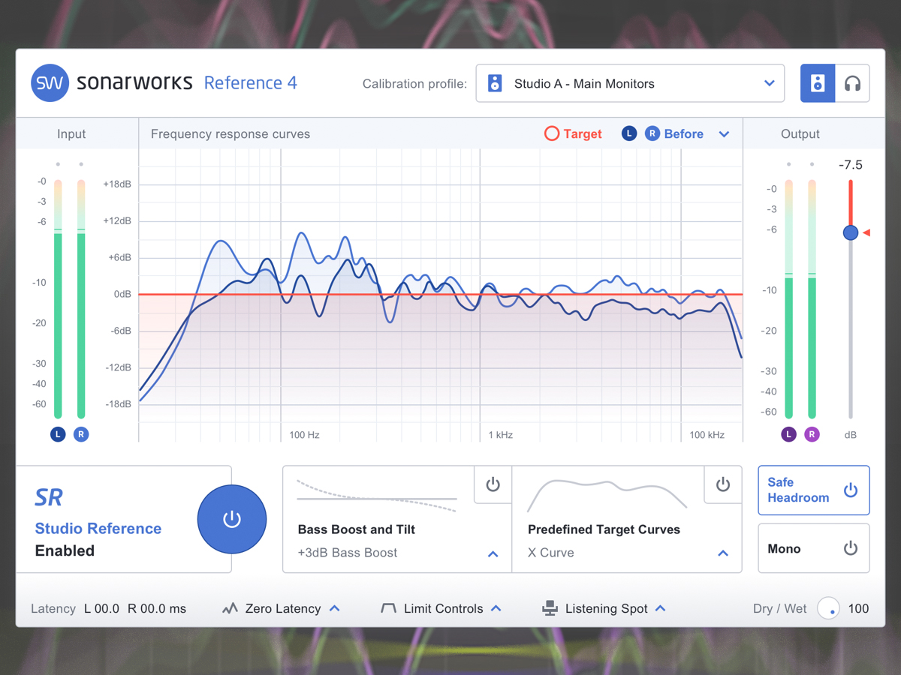901x675 pixels.
Task: Switch to speaker calibration mode icon
Action: (818, 83)
